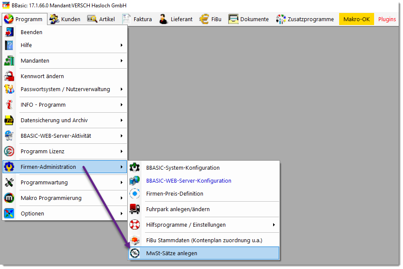
Task: Click the Zusatzprogramme colorful icon
Action: tap(281, 19)
